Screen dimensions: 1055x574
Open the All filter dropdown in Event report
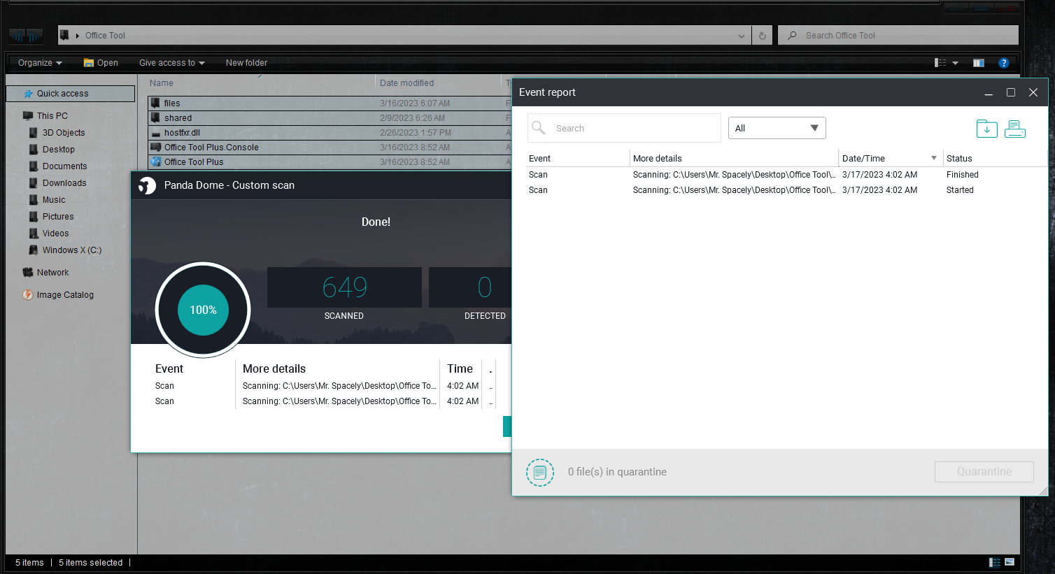coord(777,128)
